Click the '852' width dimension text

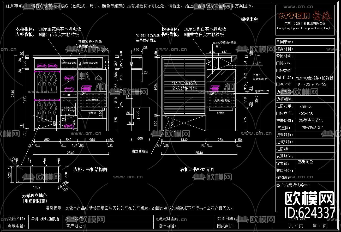[47, 140]
